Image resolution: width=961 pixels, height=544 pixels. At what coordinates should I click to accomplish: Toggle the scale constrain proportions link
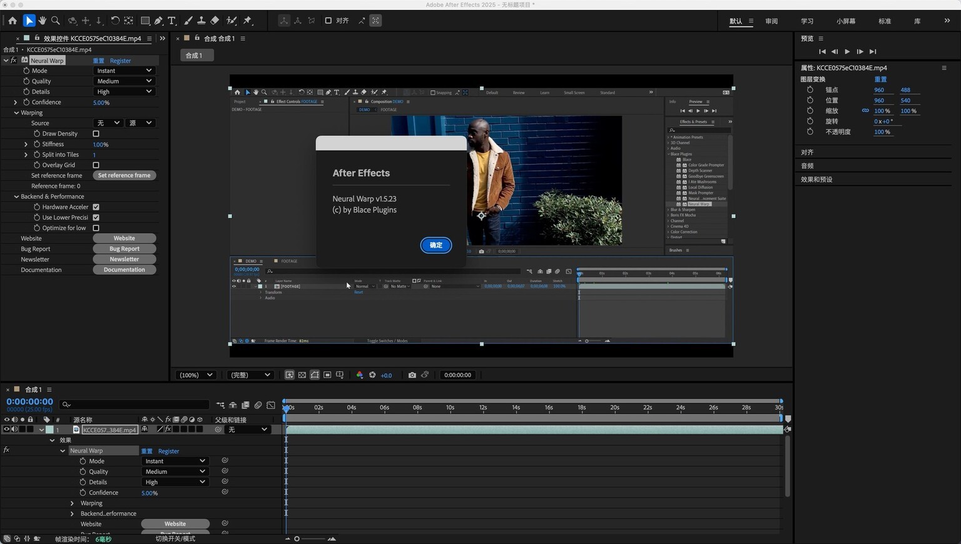point(865,111)
